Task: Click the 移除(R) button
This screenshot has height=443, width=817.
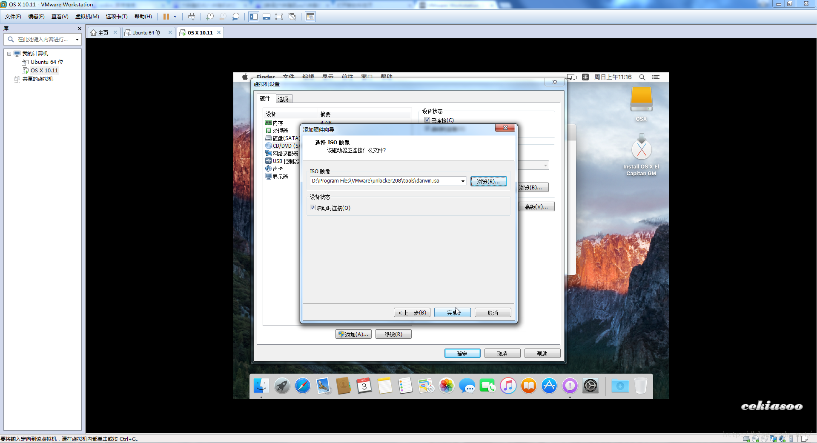Action: (393, 334)
